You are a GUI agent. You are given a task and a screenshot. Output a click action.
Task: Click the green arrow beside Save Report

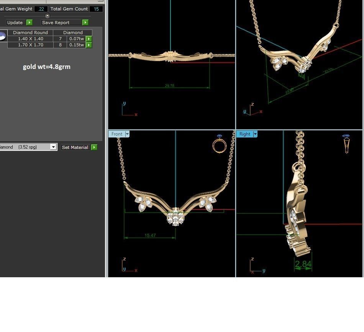coord(85,23)
